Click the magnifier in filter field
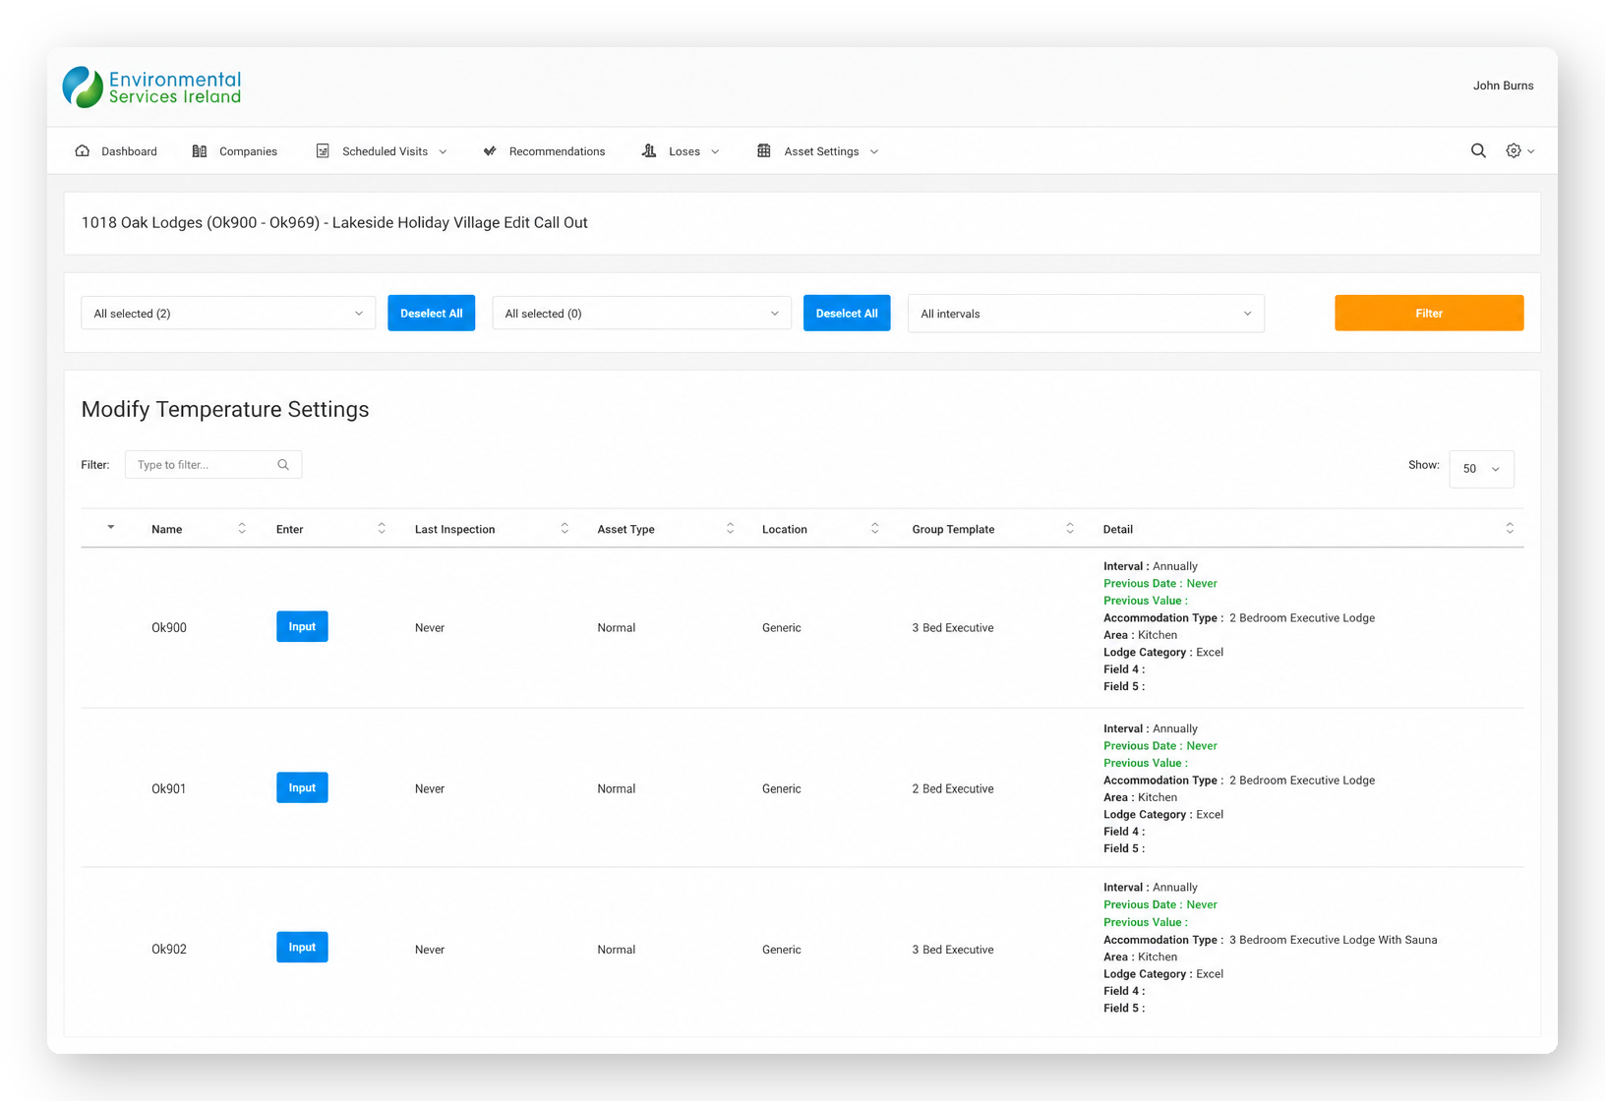The image size is (1605, 1101). [283, 465]
